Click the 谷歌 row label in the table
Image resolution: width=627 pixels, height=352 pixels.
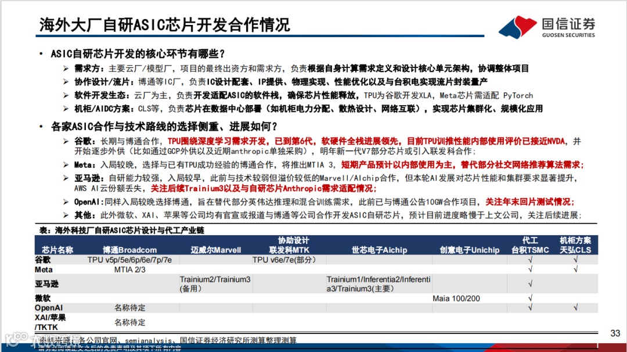[43, 260]
